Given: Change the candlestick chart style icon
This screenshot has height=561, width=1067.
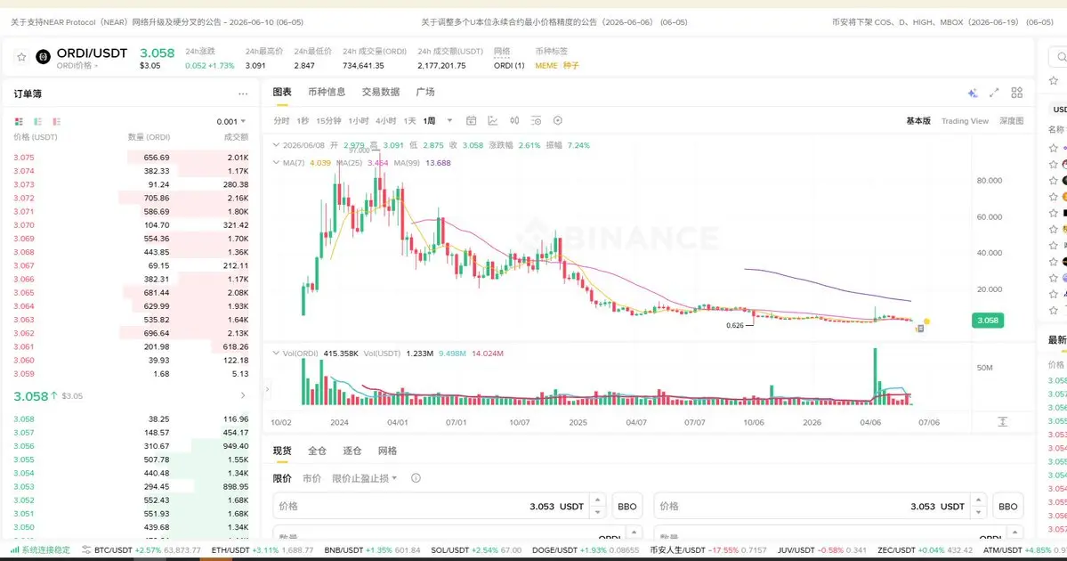Looking at the screenshot, I should 514,120.
